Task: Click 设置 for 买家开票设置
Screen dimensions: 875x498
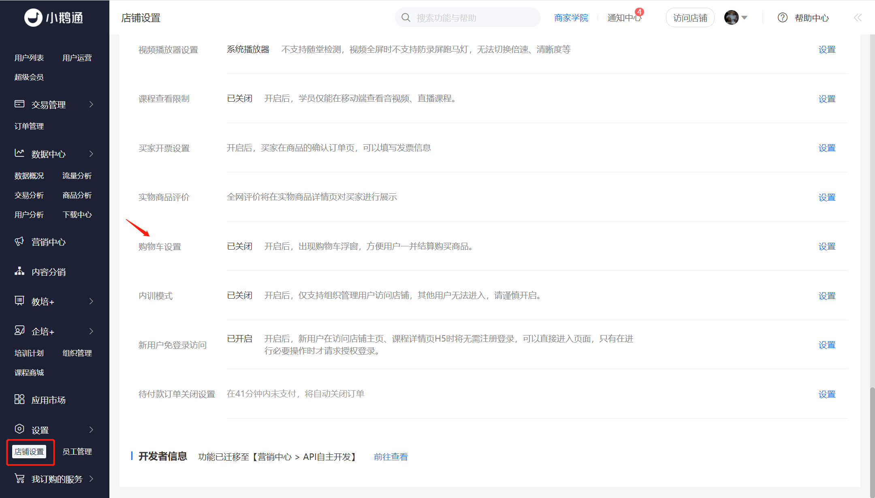Action: click(827, 148)
